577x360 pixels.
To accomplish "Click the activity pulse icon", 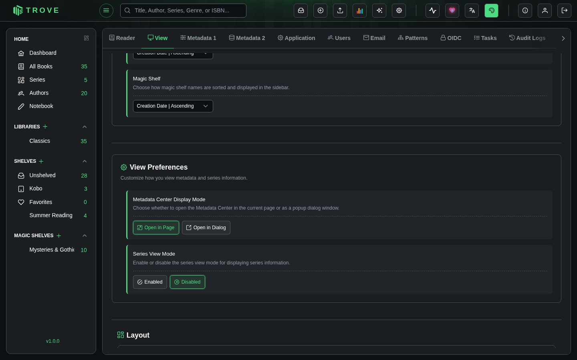I will coord(433,10).
